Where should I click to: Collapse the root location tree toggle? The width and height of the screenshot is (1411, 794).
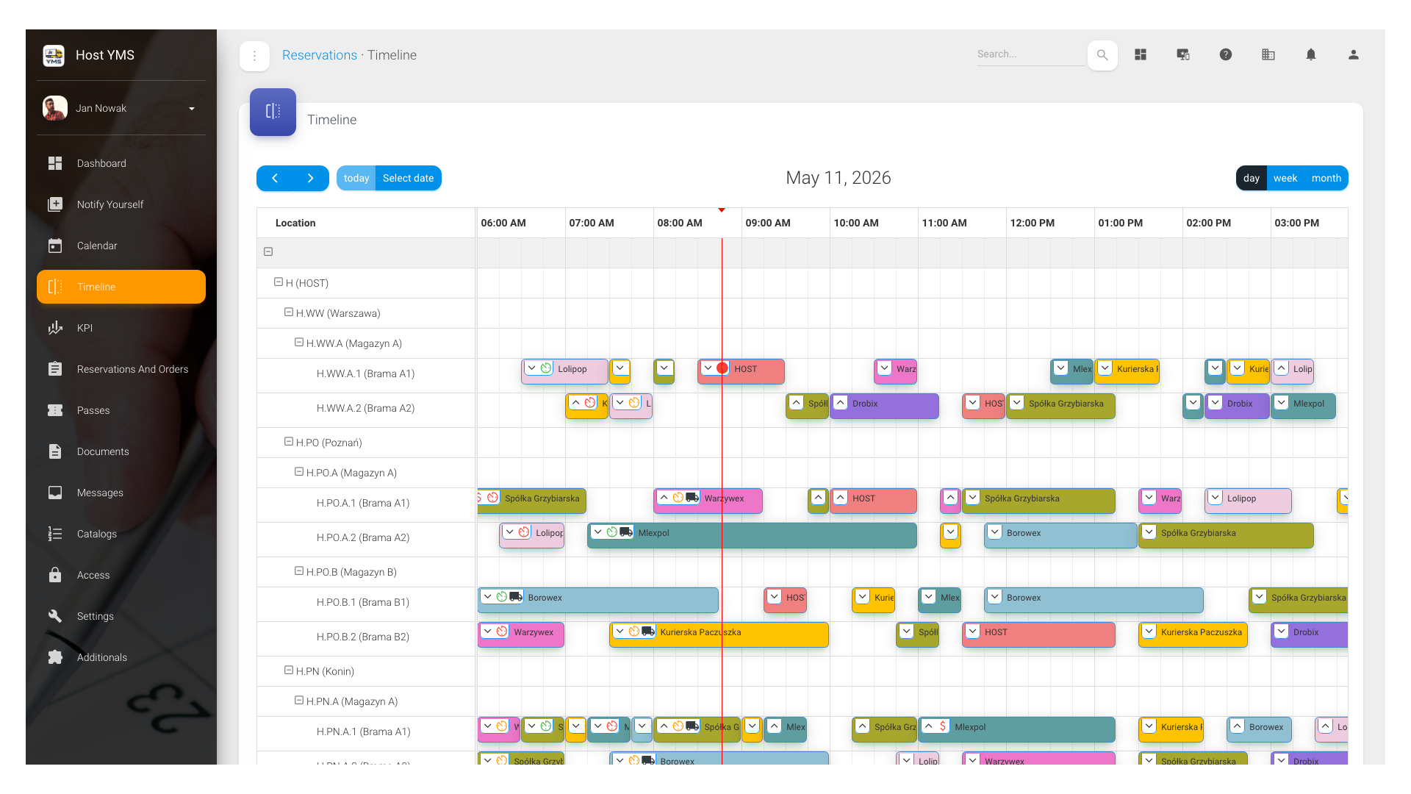point(268,252)
